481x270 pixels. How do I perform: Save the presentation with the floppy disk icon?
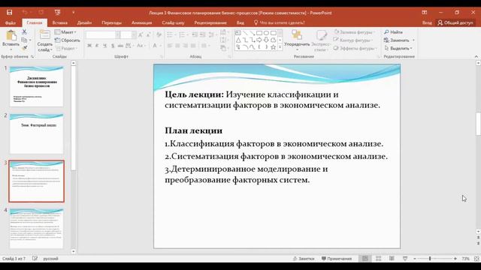click(10, 13)
